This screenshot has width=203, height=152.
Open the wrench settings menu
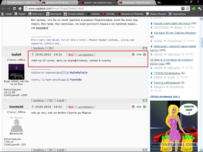pos(199,9)
